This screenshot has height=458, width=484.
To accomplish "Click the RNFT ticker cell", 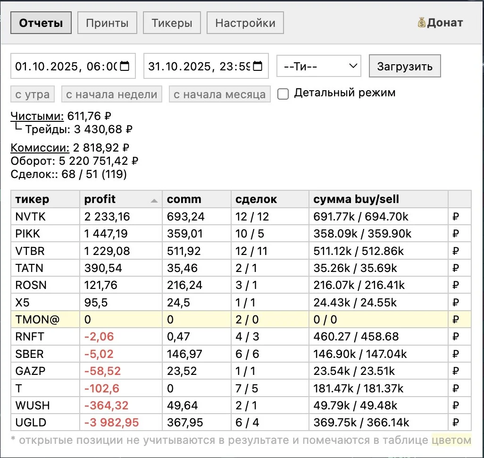I will click(x=45, y=336).
